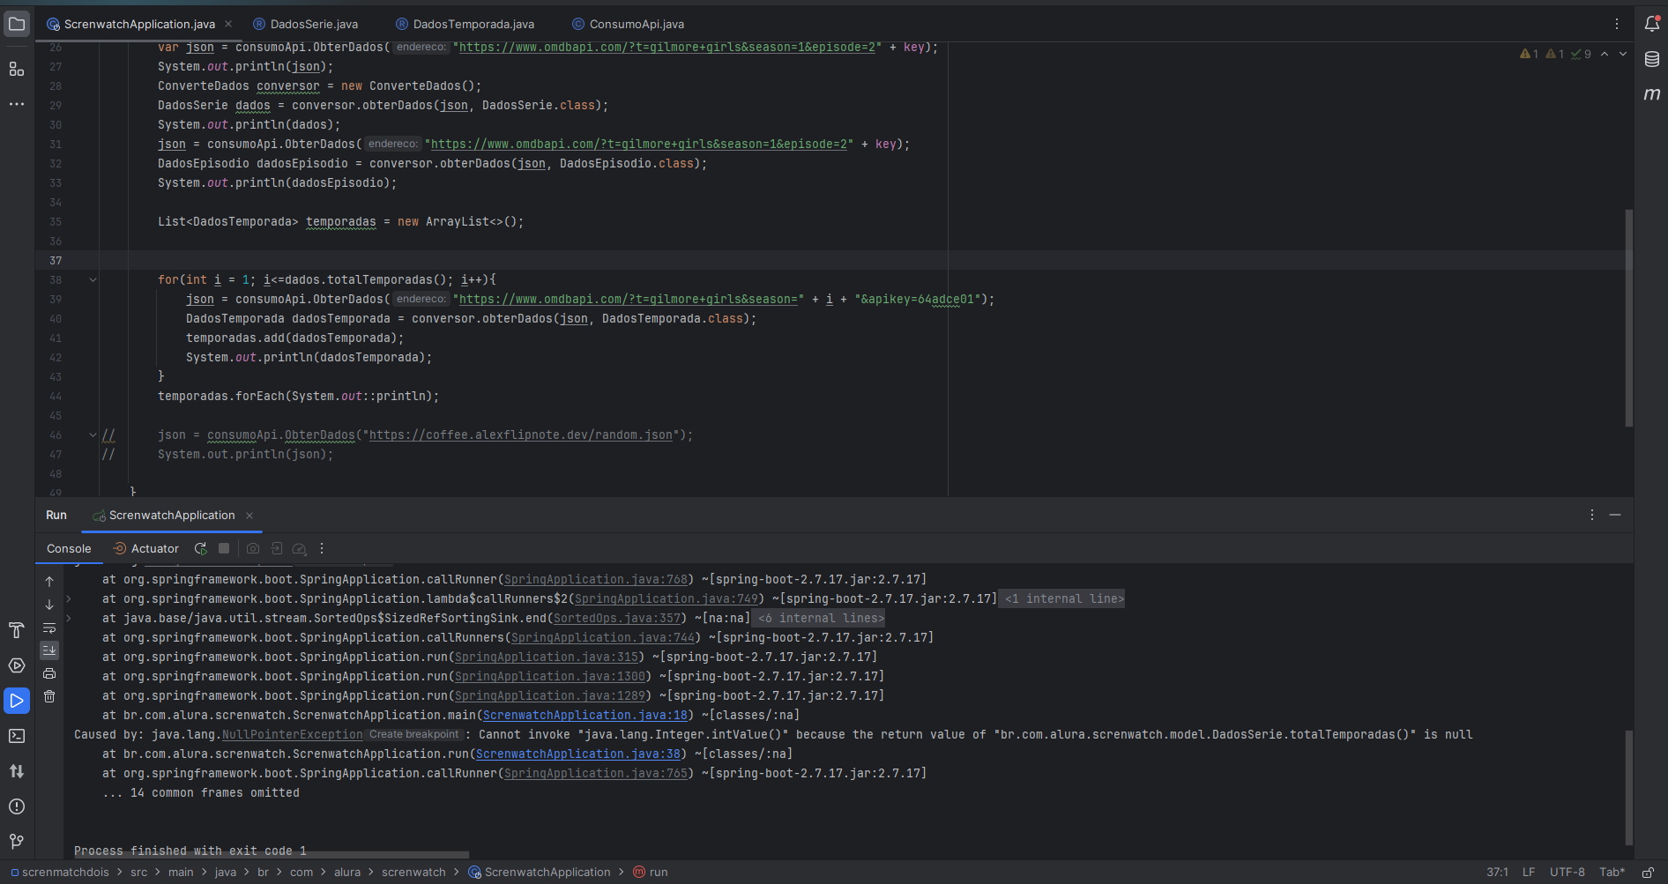
Task: Click the inspections widget showing warnings count
Action: [x=1555, y=54]
